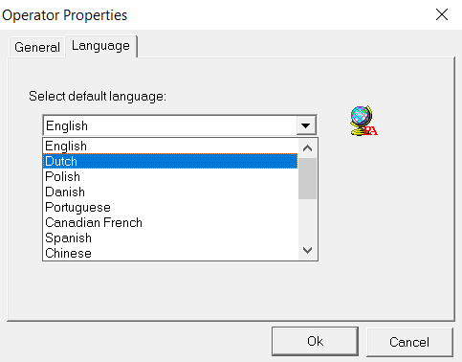Confirm with the Ok button
The image size is (462, 362).
click(x=315, y=341)
